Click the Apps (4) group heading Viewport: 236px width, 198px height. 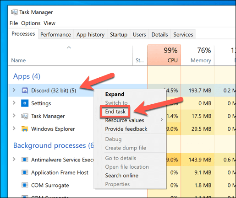[27, 76]
